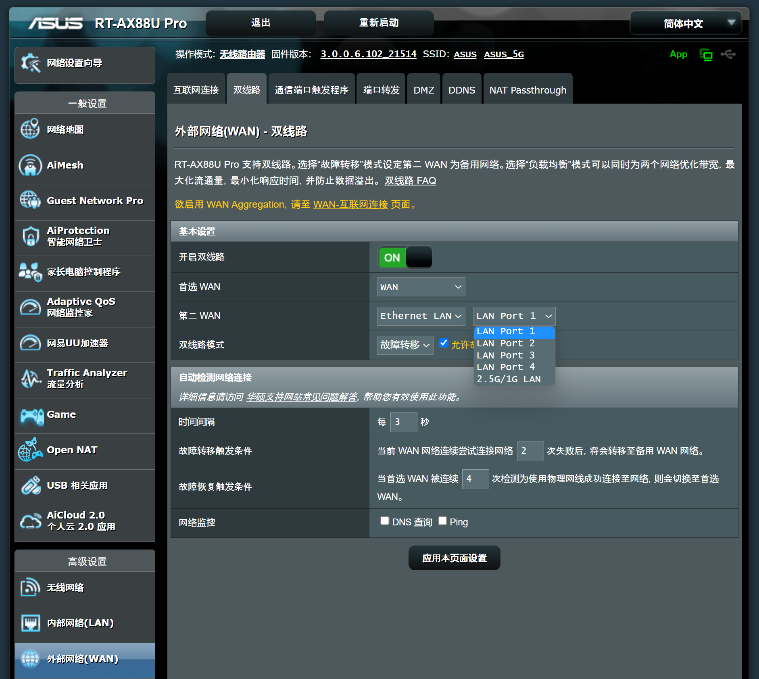Open AiCloud 2.0 cloud icon

coord(31,521)
